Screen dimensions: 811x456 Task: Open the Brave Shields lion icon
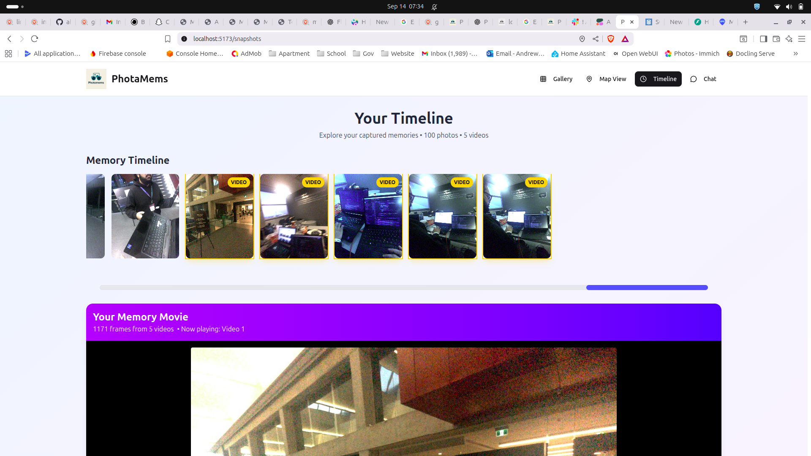(x=610, y=39)
